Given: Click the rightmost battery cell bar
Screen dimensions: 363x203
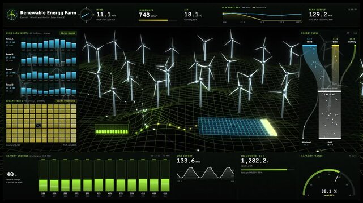Looking at the screenshot, I should (x=165, y=176).
